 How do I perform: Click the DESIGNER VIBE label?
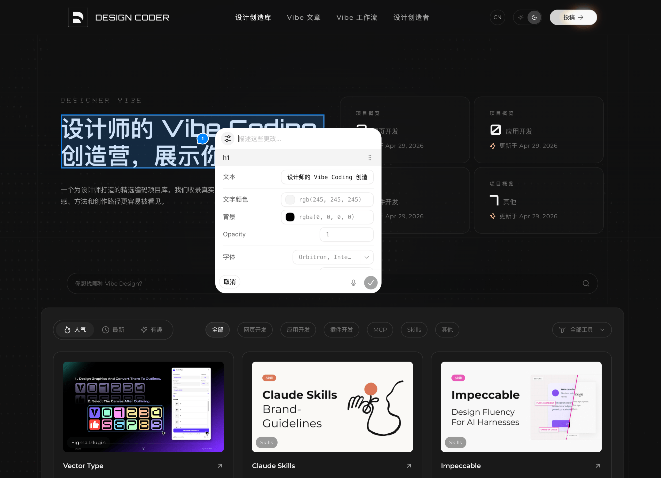point(101,100)
